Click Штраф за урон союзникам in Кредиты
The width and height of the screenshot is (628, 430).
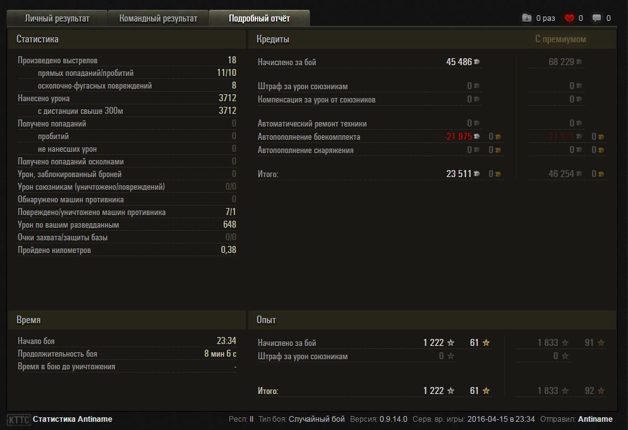303,86
